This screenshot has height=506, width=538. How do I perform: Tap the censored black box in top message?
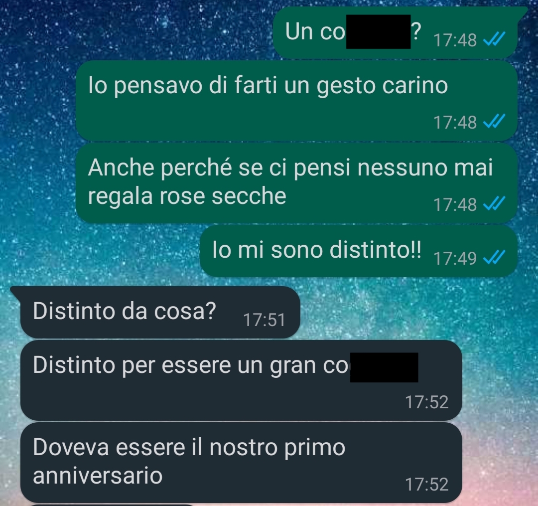tap(379, 31)
